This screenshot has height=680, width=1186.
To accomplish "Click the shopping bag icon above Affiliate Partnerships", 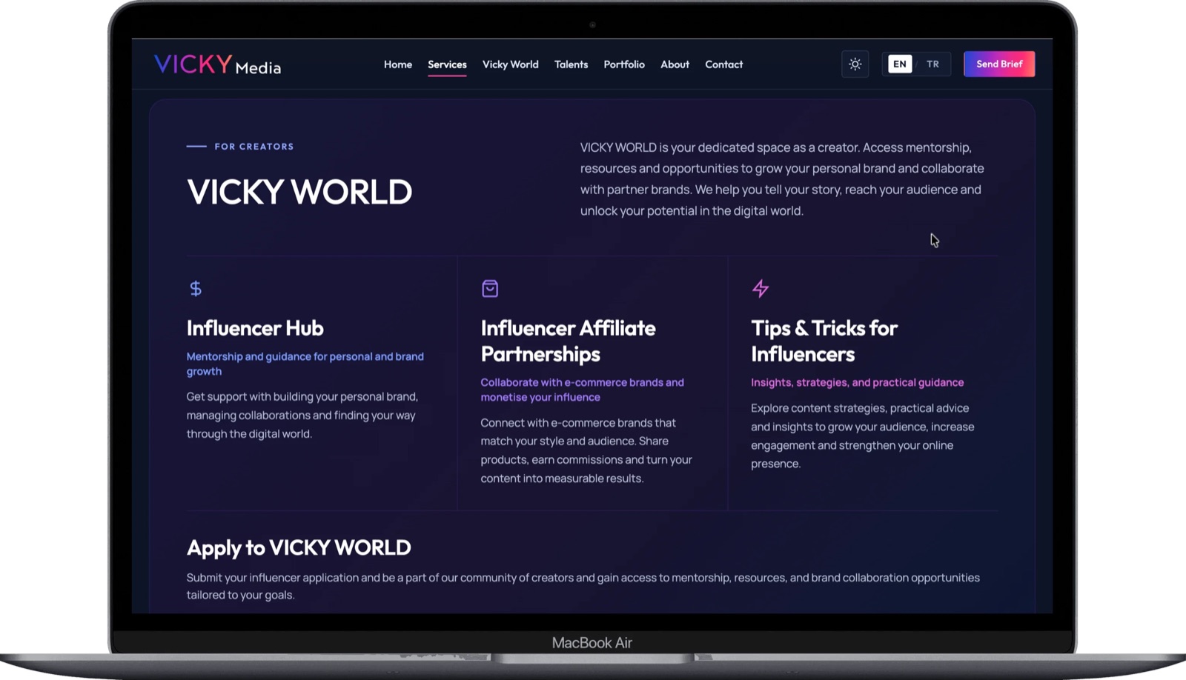I will 490,288.
